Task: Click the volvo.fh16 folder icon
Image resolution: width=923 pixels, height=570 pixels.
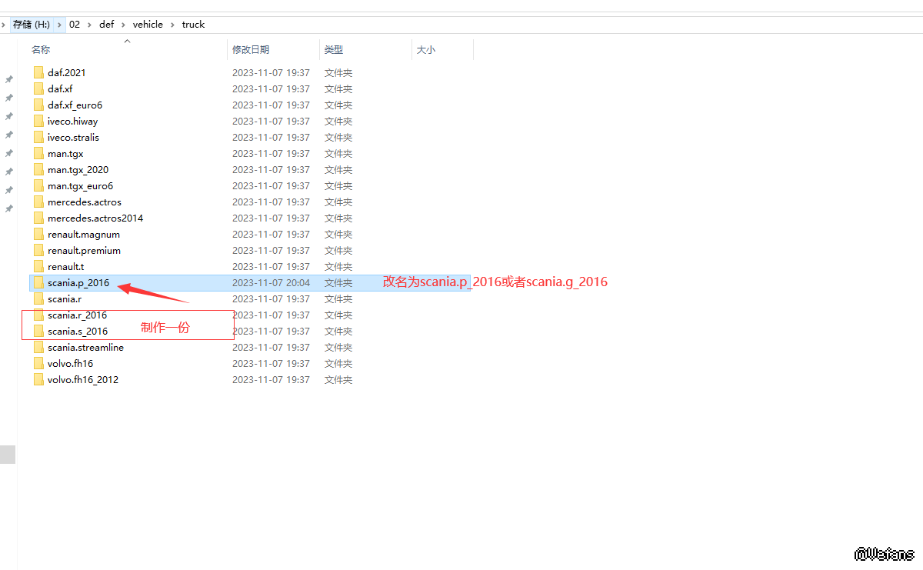Action: click(38, 363)
